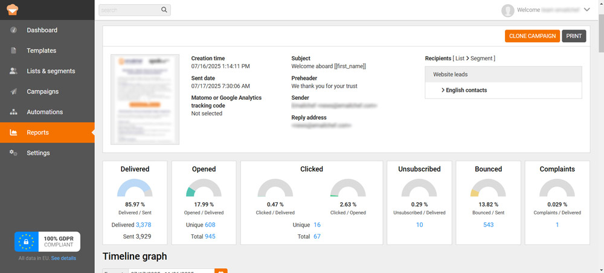
Task: Click the Emailchef logo icon
Action: (x=11, y=10)
